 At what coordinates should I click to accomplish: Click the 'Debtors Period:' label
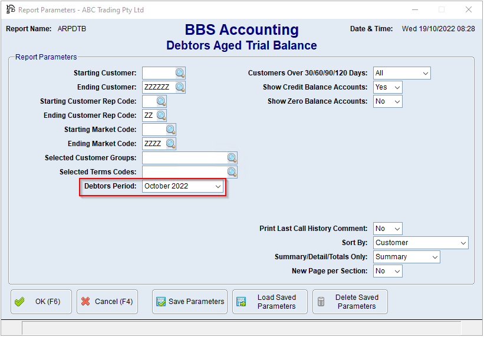click(x=110, y=186)
